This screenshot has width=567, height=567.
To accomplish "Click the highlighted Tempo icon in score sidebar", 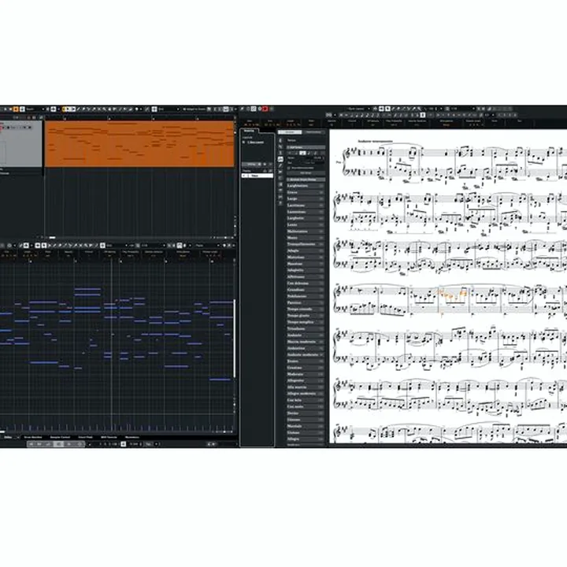I will tap(280, 159).
